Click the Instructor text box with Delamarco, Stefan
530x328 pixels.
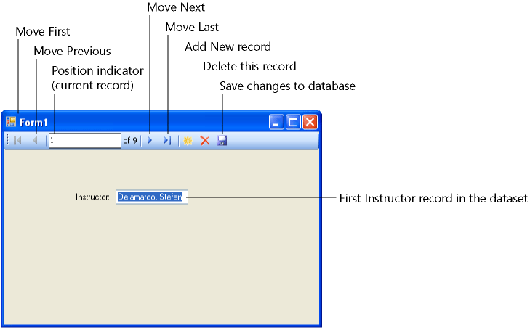pos(152,197)
